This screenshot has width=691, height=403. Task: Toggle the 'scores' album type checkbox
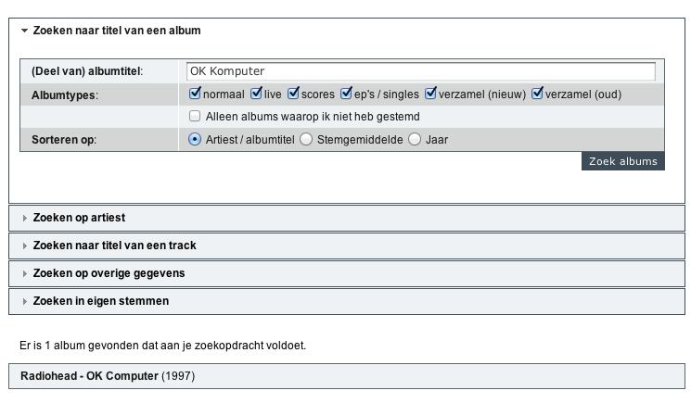(293, 94)
